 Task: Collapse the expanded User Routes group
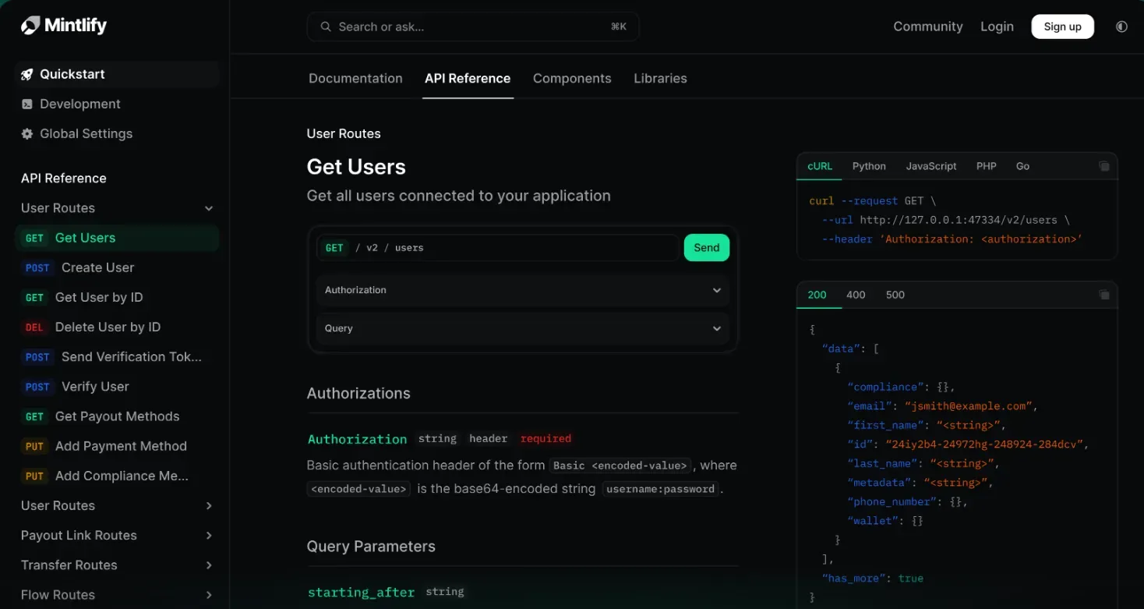(209, 208)
